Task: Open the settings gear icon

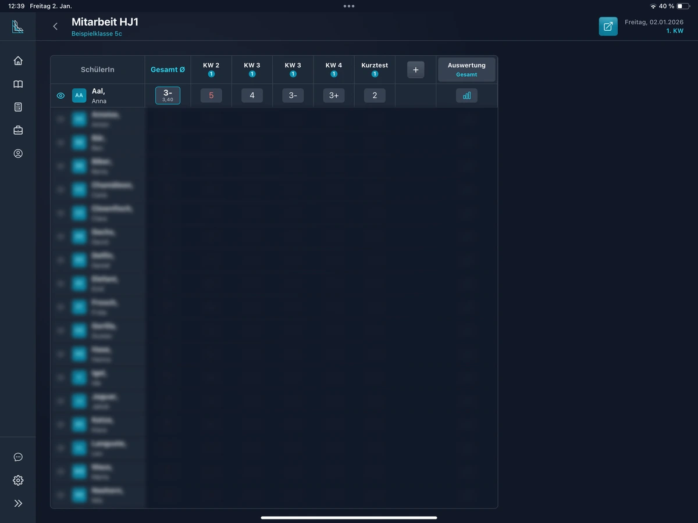Action: click(18, 480)
